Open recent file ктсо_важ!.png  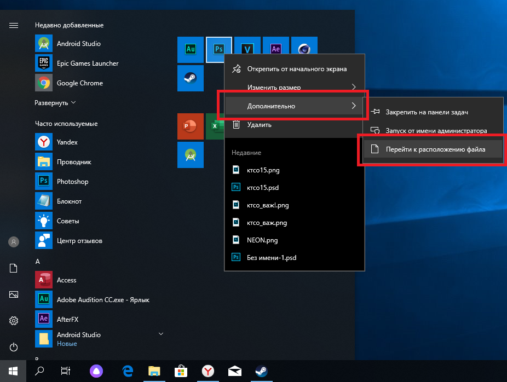pyautogui.click(x=295, y=205)
